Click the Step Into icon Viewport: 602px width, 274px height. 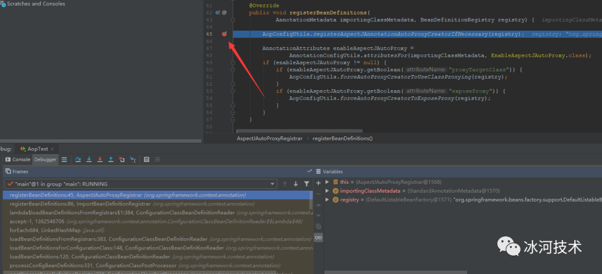pyautogui.click(x=89, y=160)
